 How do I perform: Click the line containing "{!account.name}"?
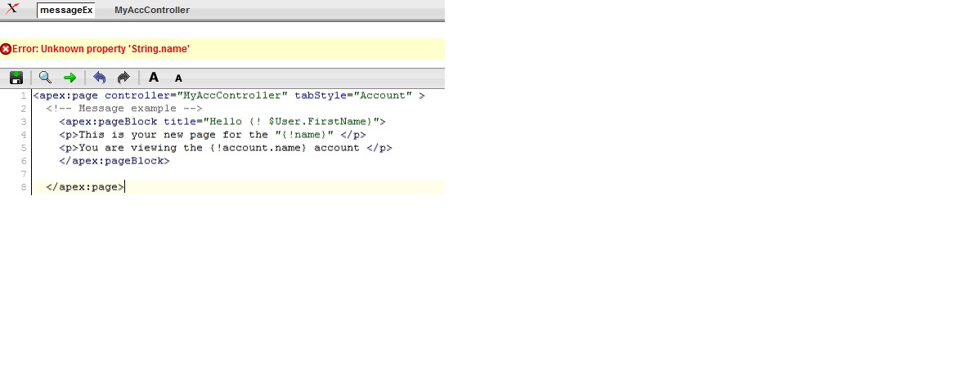(225, 148)
